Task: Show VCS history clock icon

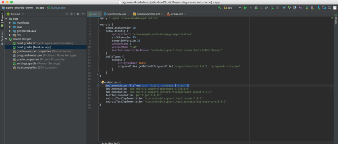Action: [x=295, y=8]
